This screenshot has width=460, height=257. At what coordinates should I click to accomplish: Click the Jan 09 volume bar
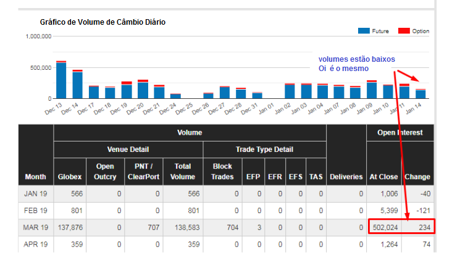[x=371, y=90]
